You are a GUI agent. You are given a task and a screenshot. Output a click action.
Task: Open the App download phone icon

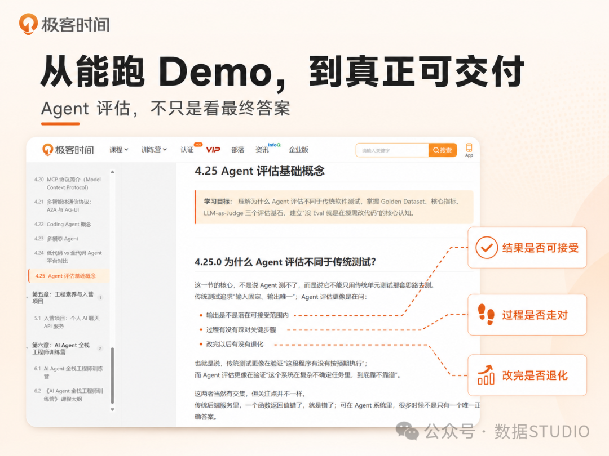tap(469, 150)
